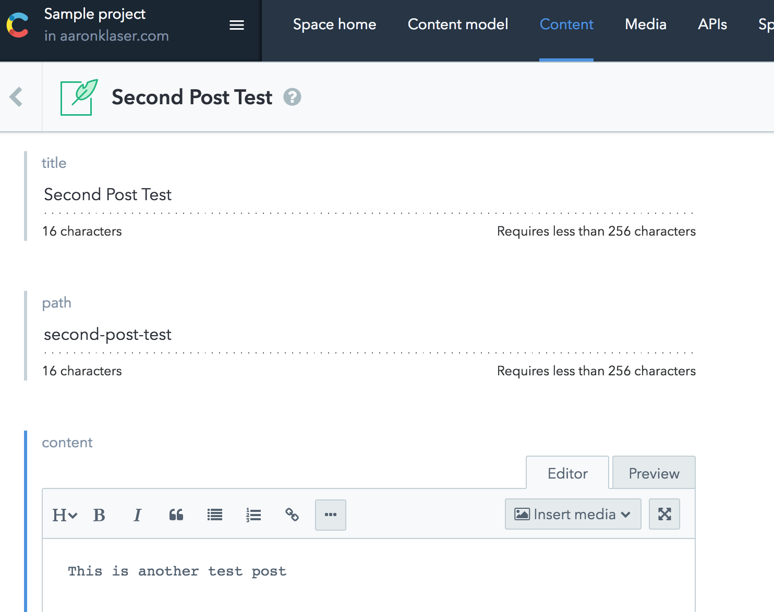Open the Content model menu

click(x=457, y=25)
